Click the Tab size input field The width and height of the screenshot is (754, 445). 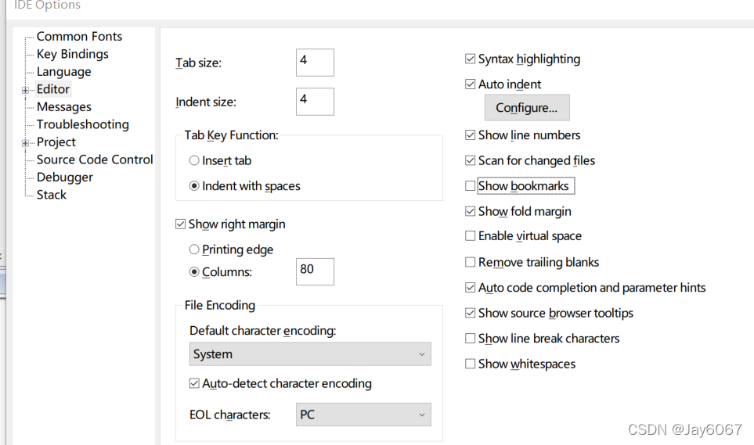(x=315, y=62)
